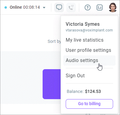Open the help question mark icon
This screenshot has width=120, height=115.
pyautogui.click(x=88, y=7)
